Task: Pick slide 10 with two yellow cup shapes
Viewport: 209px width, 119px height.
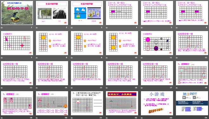Action: (122, 43)
